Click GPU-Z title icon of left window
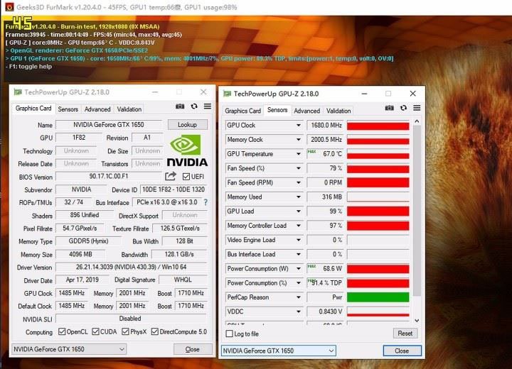 point(17,92)
